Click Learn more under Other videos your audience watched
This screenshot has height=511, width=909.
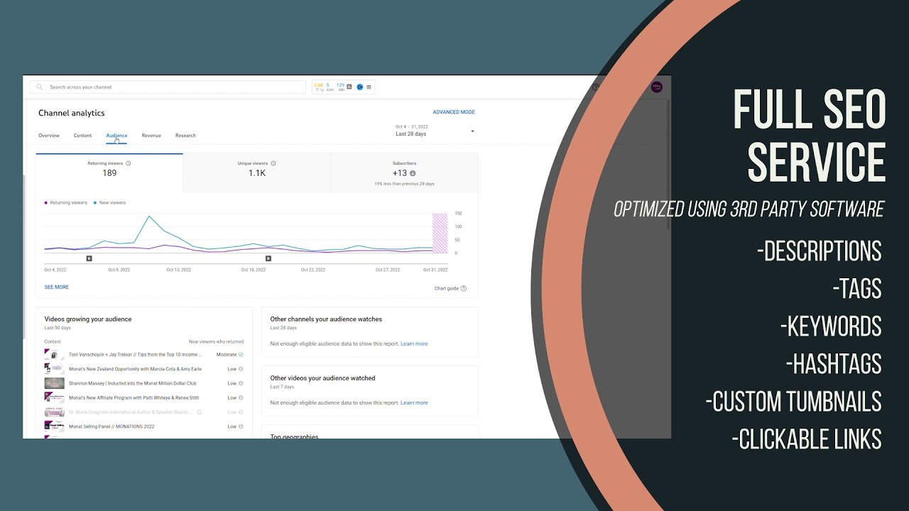tap(414, 402)
